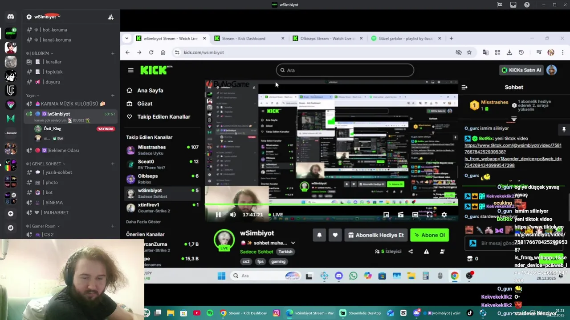Open Instagram taskbar icon
The width and height of the screenshot is (570, 320).
[x=276, y=313]
